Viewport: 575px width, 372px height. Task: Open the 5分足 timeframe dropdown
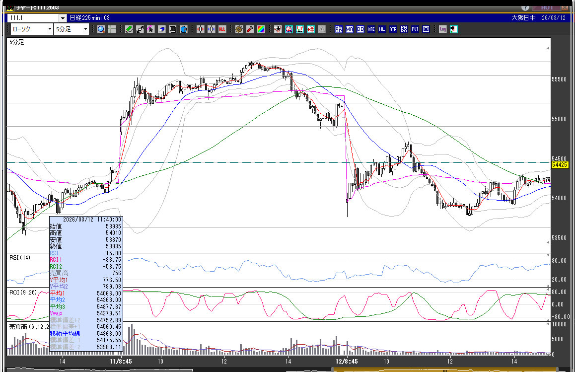[71, 29]
